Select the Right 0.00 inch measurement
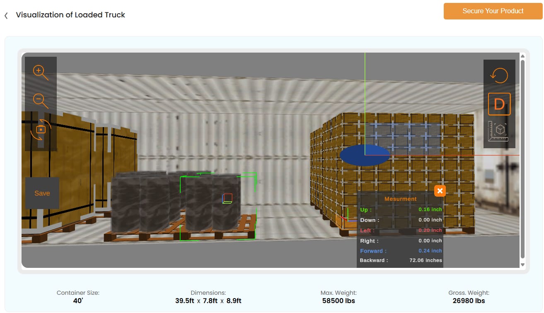This screenshot has height=313, width=544. click(x=401, y=241)
